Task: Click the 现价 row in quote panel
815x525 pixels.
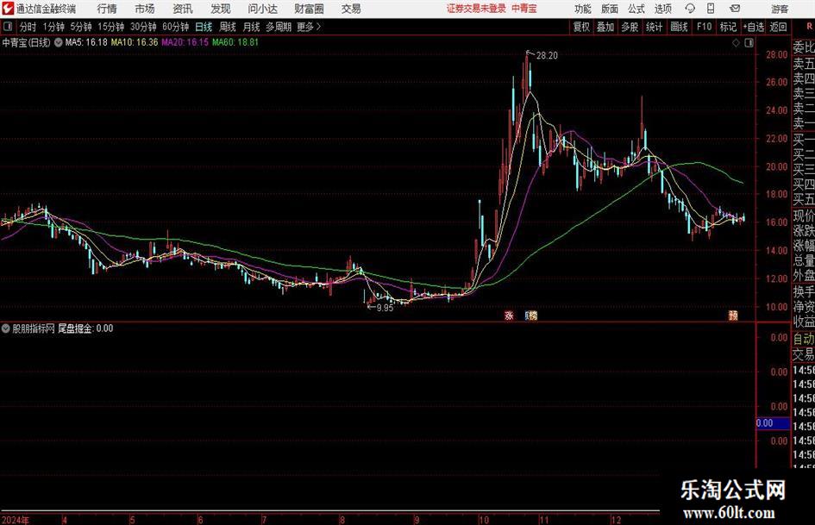Action: click(x=804, y=216)
